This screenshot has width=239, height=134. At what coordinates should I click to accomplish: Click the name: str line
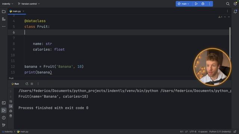point(42,44)
